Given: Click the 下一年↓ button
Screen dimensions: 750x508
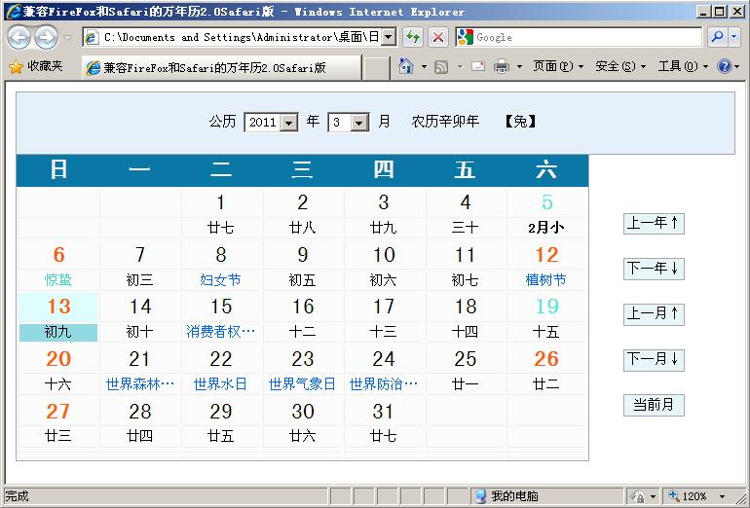Looking at the screenshot, I should pyautogui.click(x=654, y=269).
